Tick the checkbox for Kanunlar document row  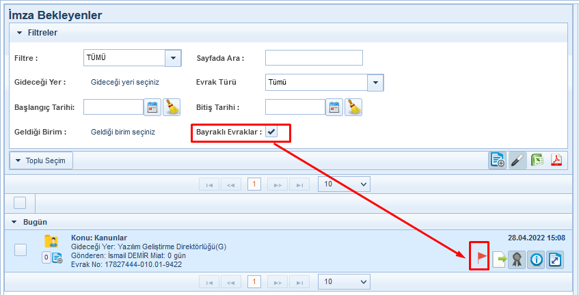[21, 250]
